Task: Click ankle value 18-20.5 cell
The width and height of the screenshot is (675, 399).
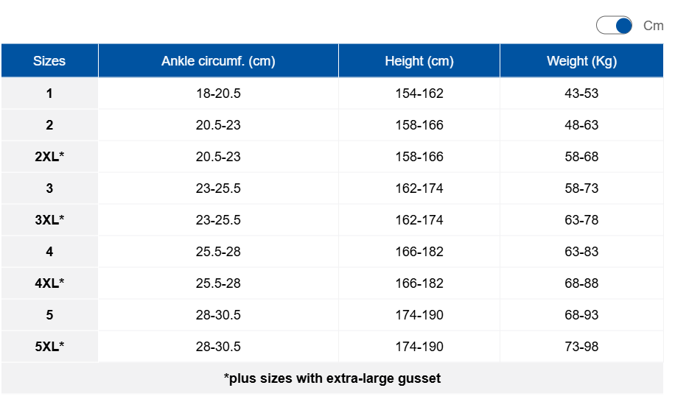Action: coord(218,93)
